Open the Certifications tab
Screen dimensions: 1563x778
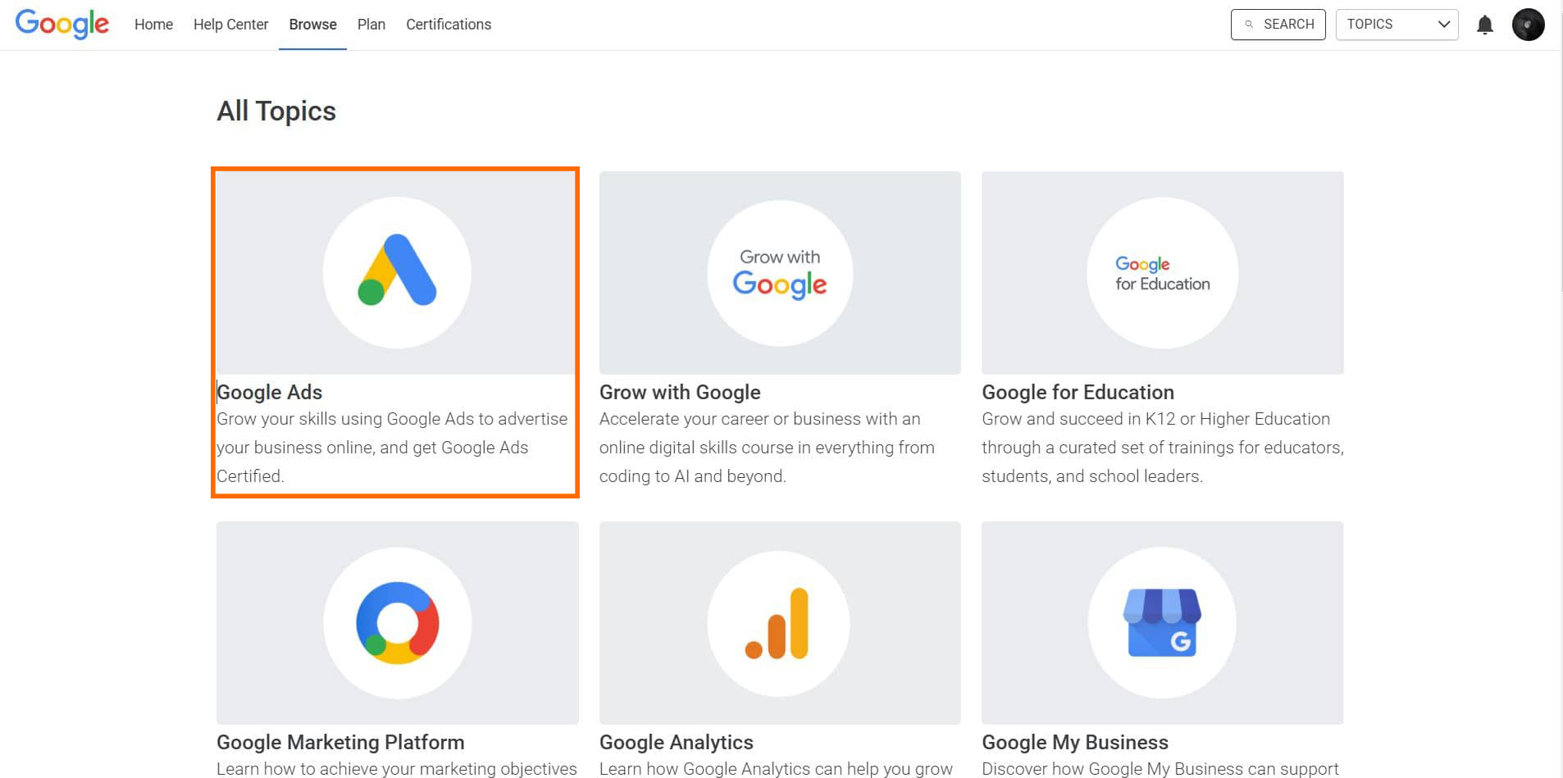pyautogui.click(x=449, y=25)
